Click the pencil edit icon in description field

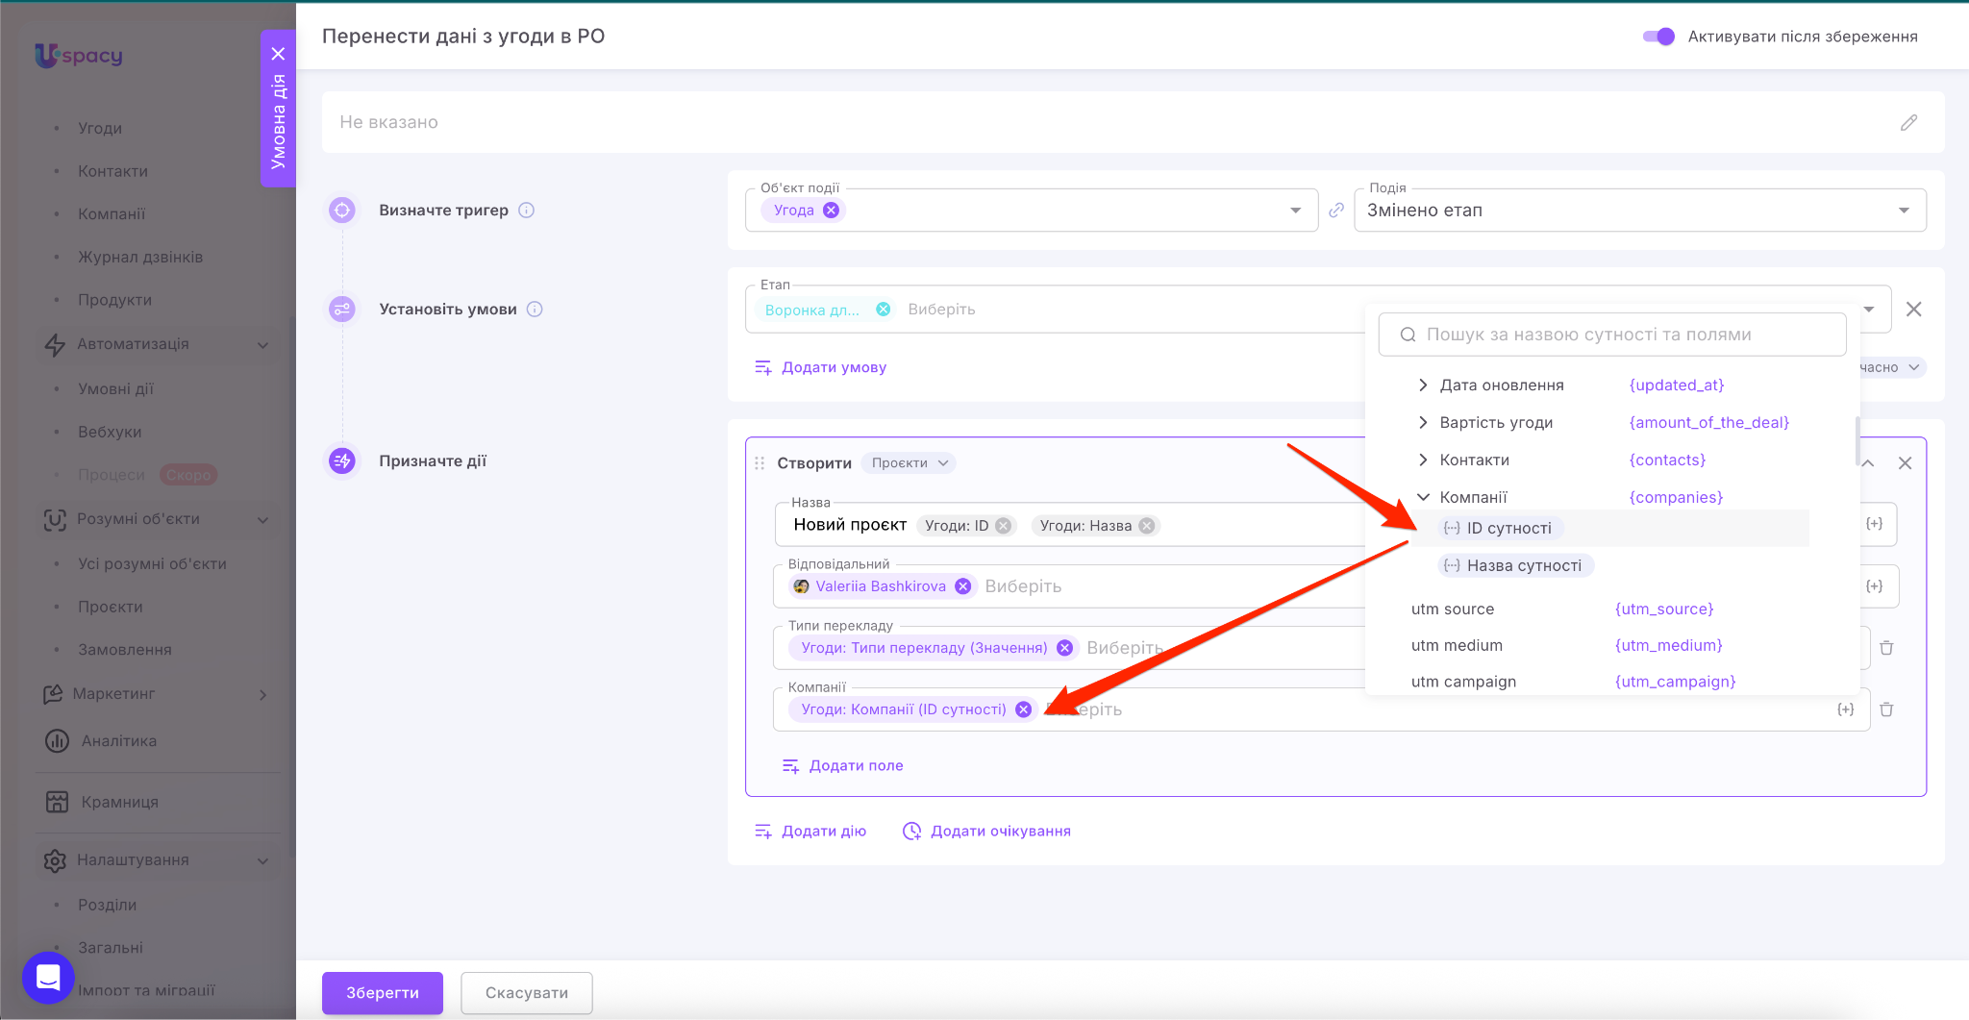coord(1908,122)
